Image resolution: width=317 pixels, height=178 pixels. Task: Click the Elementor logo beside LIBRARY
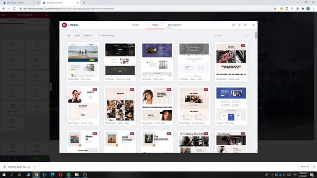[64, 25]
